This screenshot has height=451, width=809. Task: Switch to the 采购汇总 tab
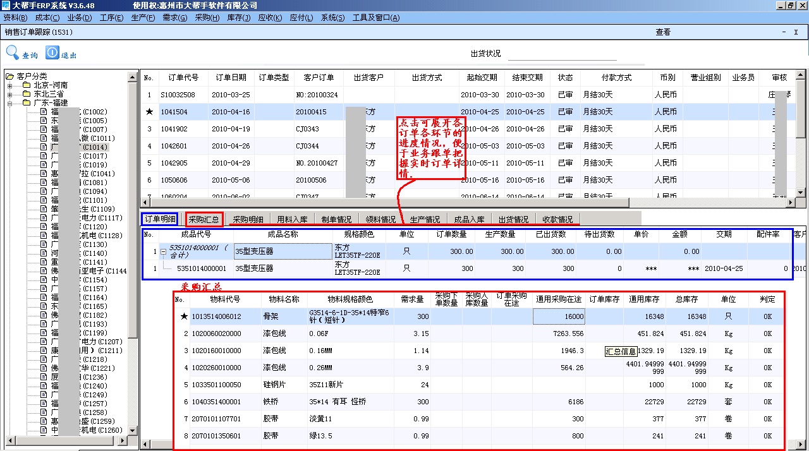tap(204, 219)
